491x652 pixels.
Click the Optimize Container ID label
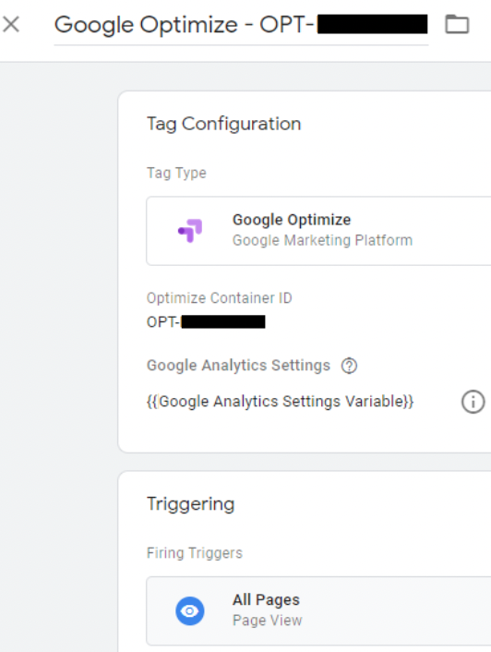[220, 298]
